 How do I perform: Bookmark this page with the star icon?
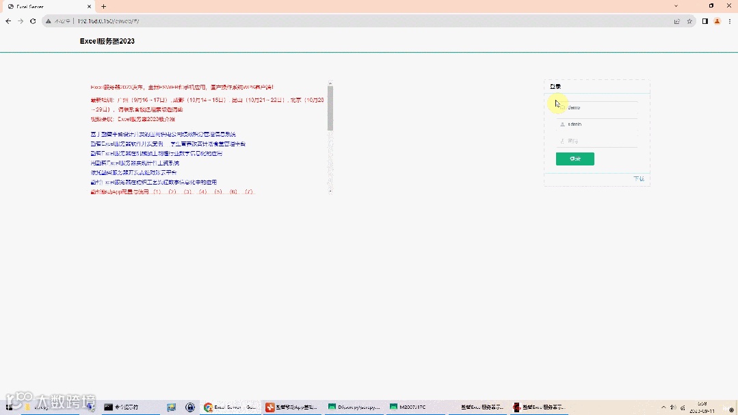tap(689, 21)
